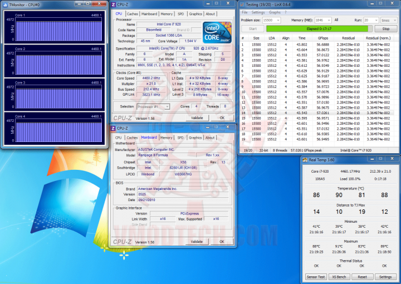Open the Settings menu in LinX

[x=258, y=12]
